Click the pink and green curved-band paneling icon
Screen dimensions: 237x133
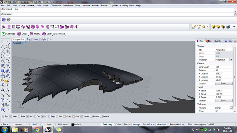click(x=18, y=27)
